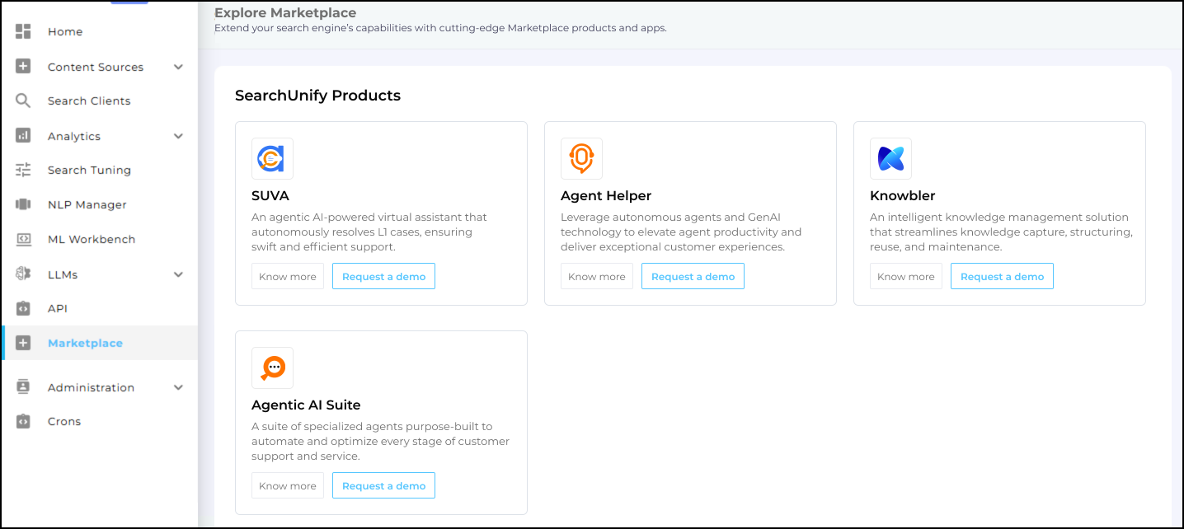The image size is (1184, 529).
Task: Expand the Analytics menu chevron
Action: 178,136
